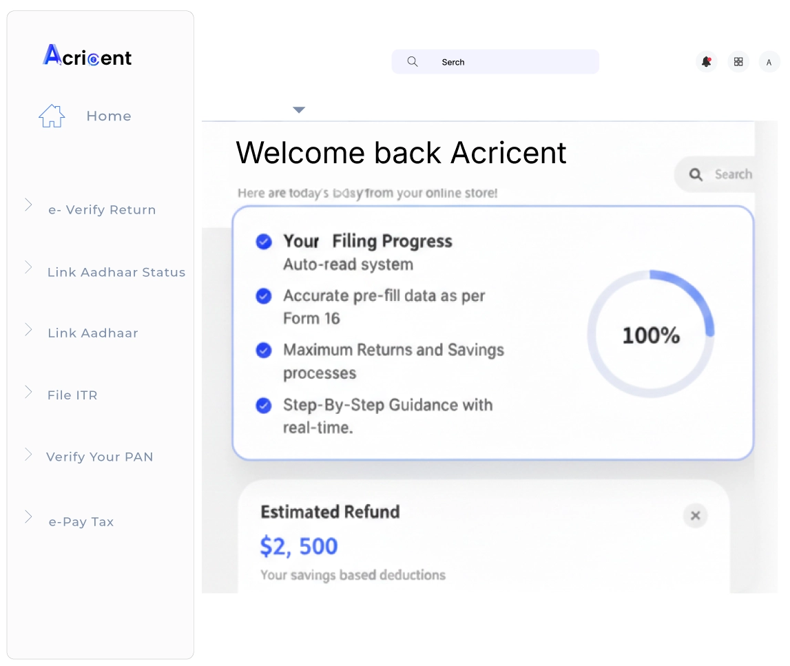Click the magnifier icon in dashboard search

(x=696, y=175)
